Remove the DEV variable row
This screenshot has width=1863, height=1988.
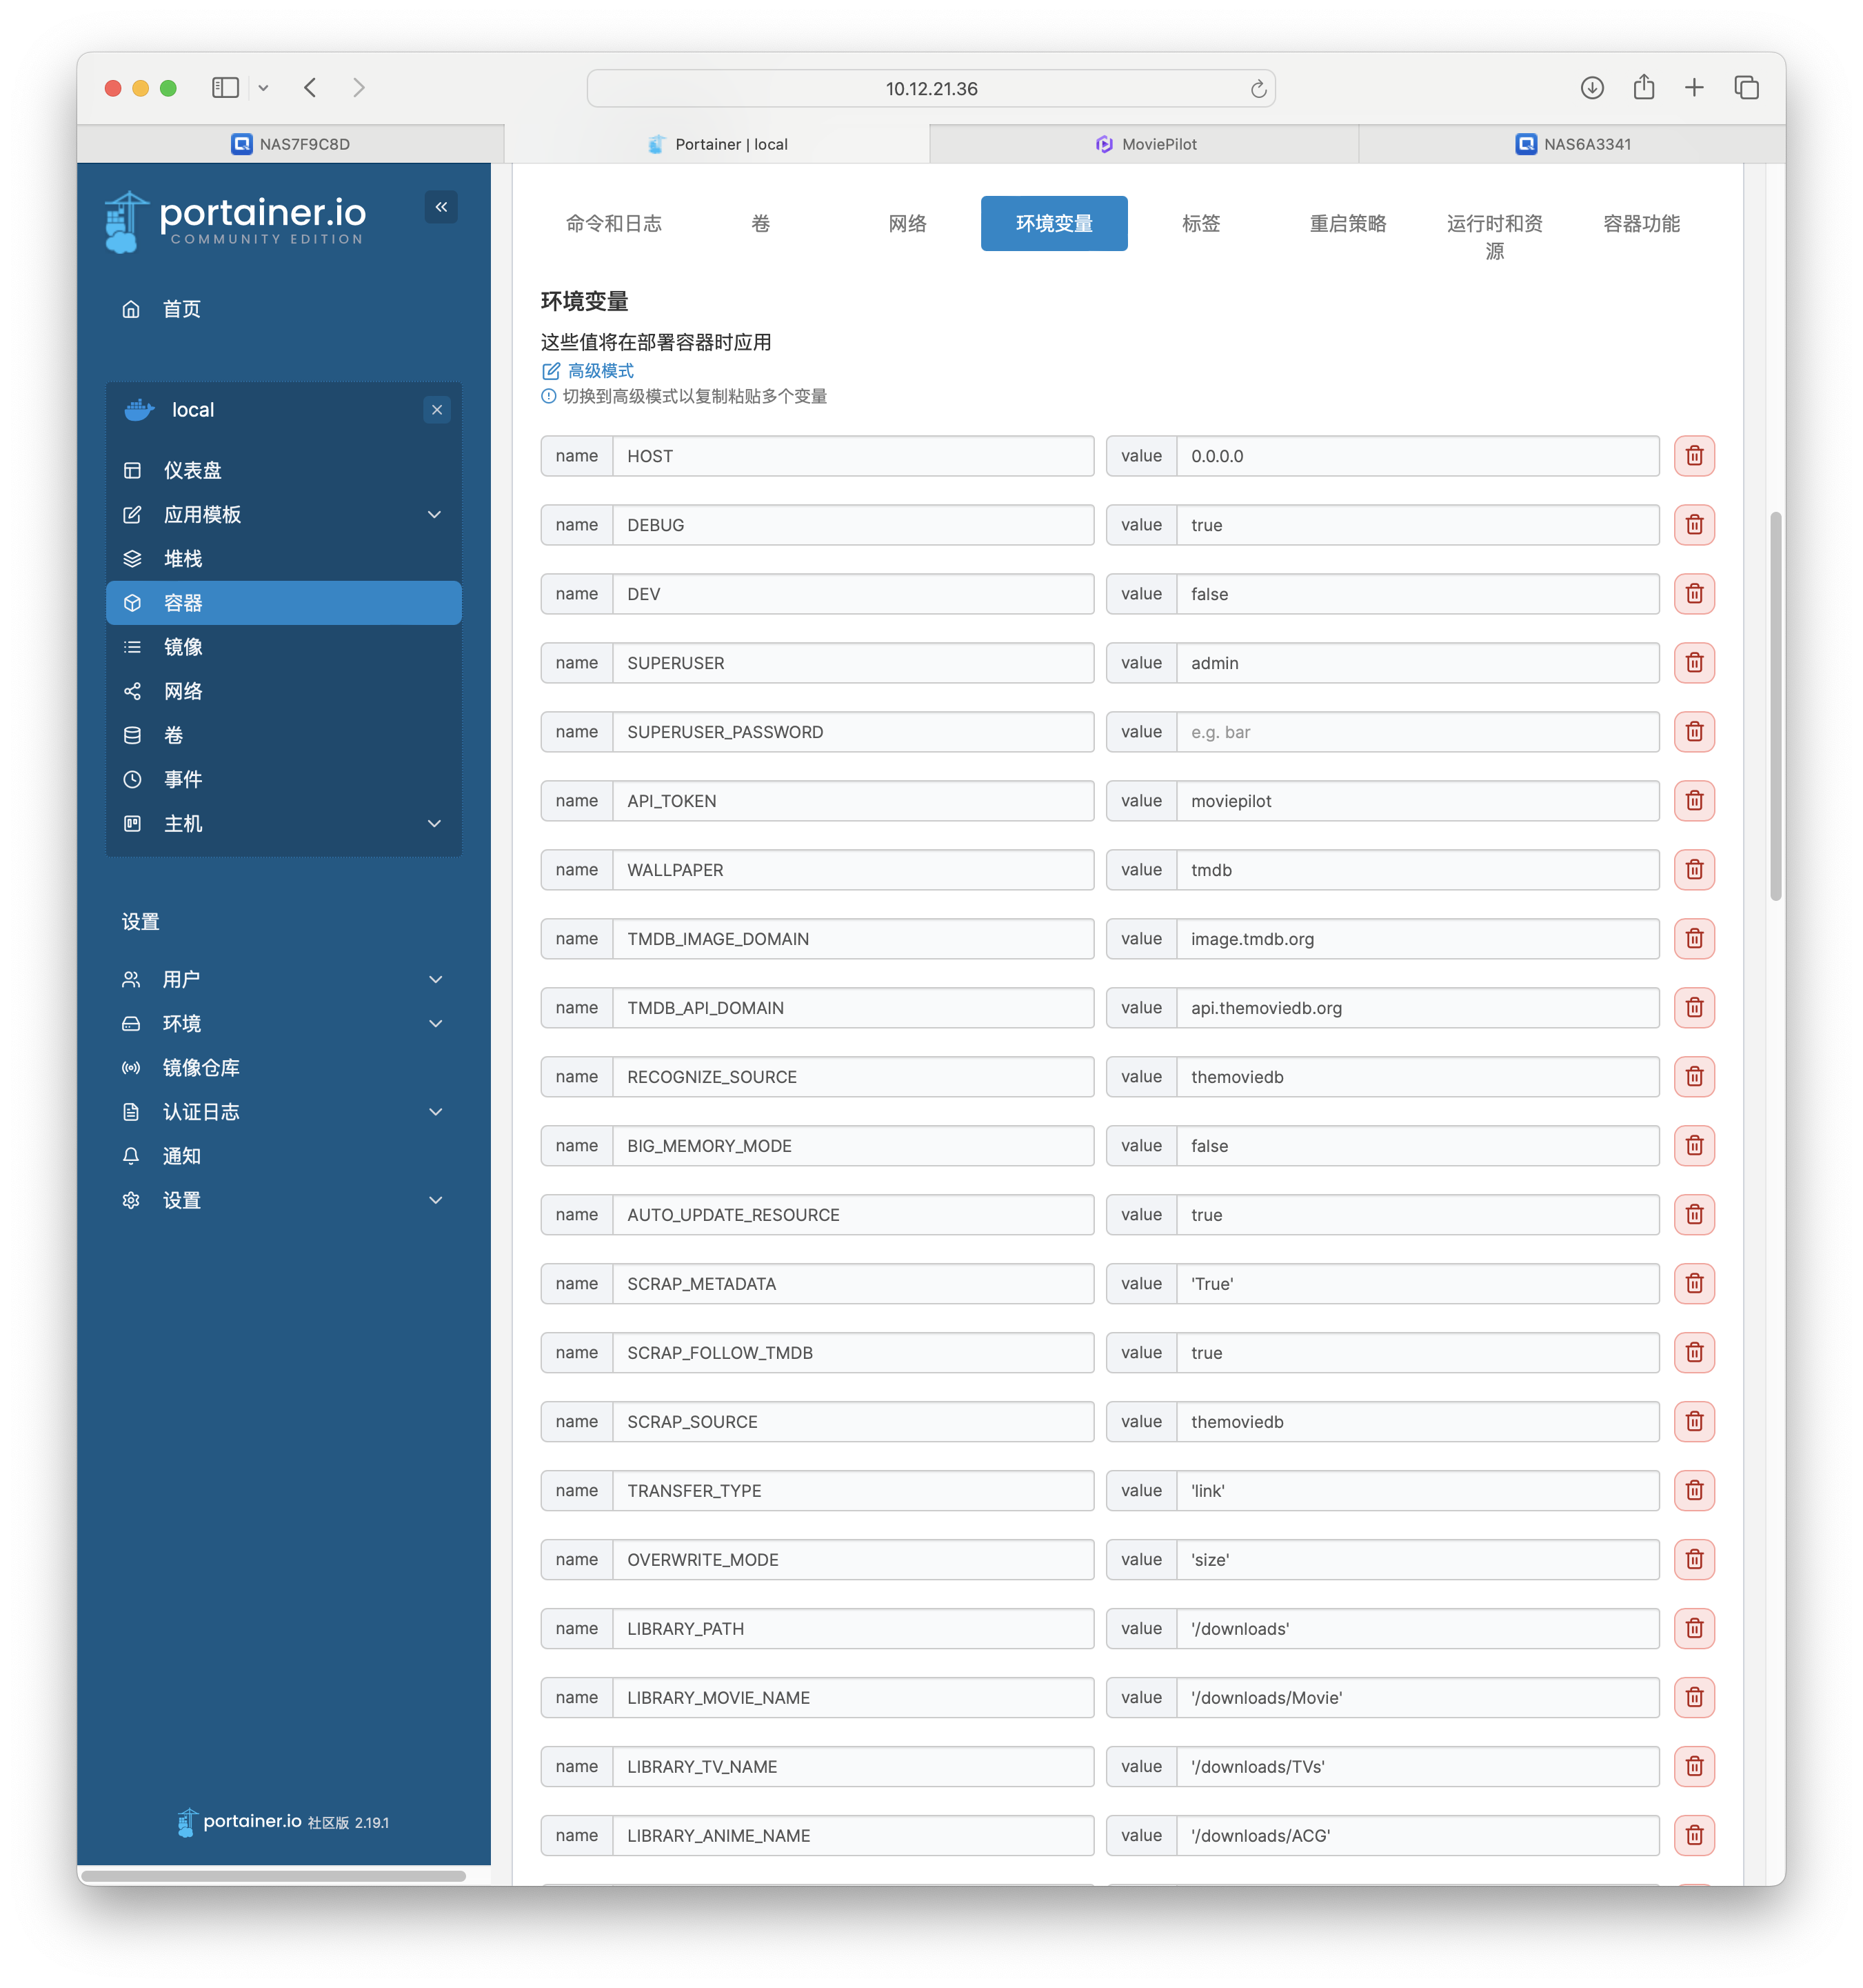[x=1693, y=594]
